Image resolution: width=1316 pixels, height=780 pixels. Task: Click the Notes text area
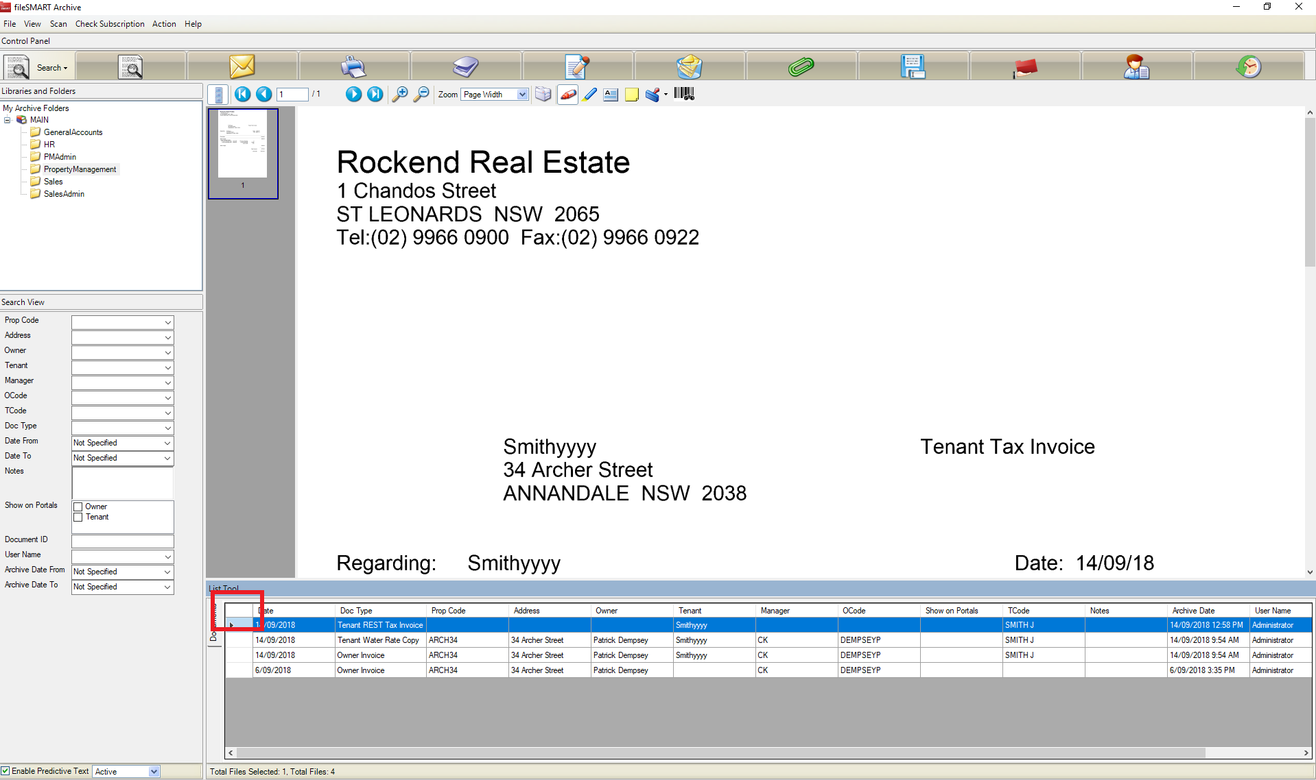(123, 483)
